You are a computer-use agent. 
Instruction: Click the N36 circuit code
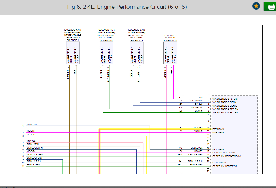(x=180, y=101)
